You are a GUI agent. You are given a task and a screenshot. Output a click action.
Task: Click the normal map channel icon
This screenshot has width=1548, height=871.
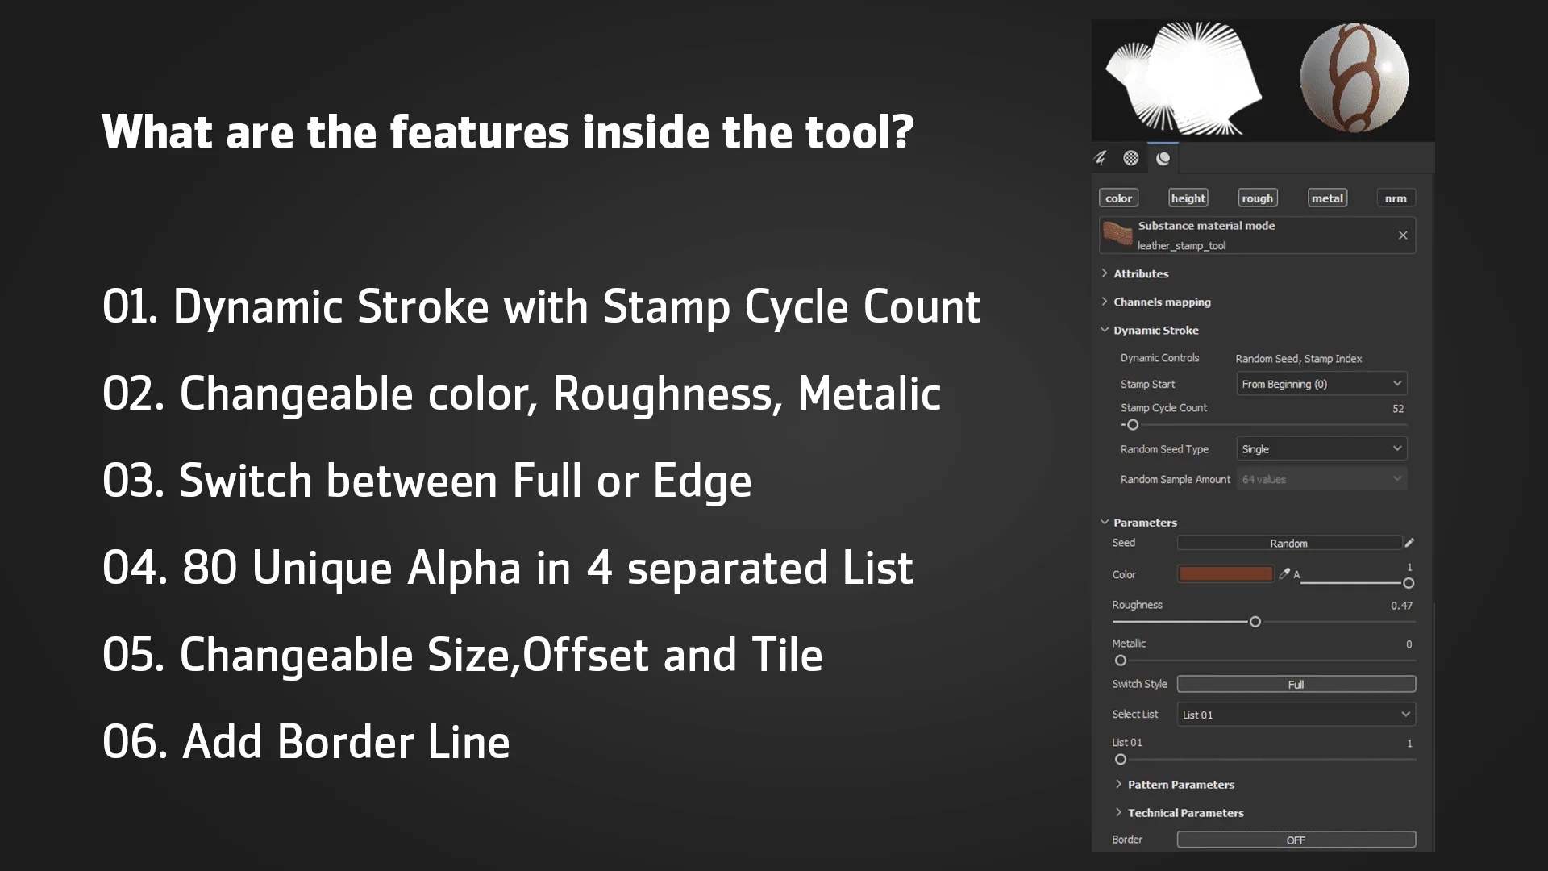coord(1396,198)
